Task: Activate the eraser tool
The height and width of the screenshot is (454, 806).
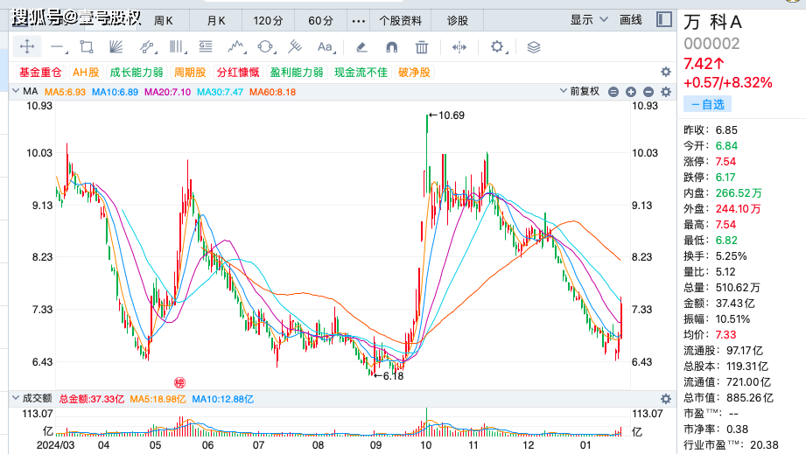Action: [x=361, y=47]
